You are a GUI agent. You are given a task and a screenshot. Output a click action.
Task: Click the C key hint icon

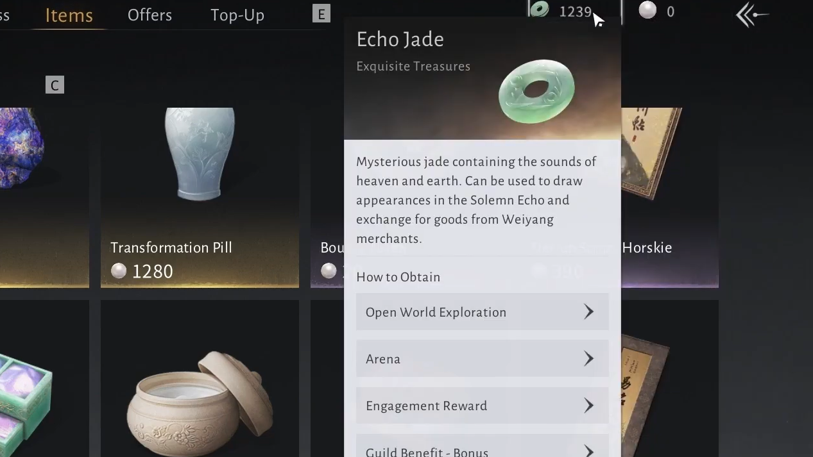55,85
